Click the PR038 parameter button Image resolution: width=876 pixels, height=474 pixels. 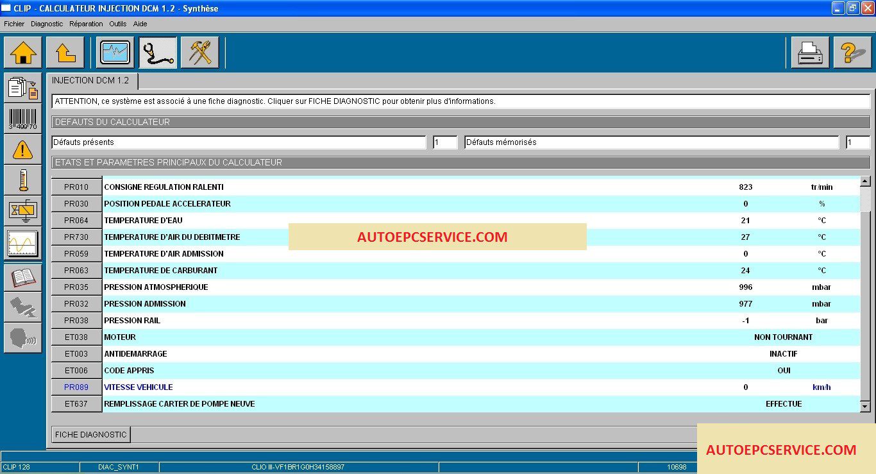76,321
